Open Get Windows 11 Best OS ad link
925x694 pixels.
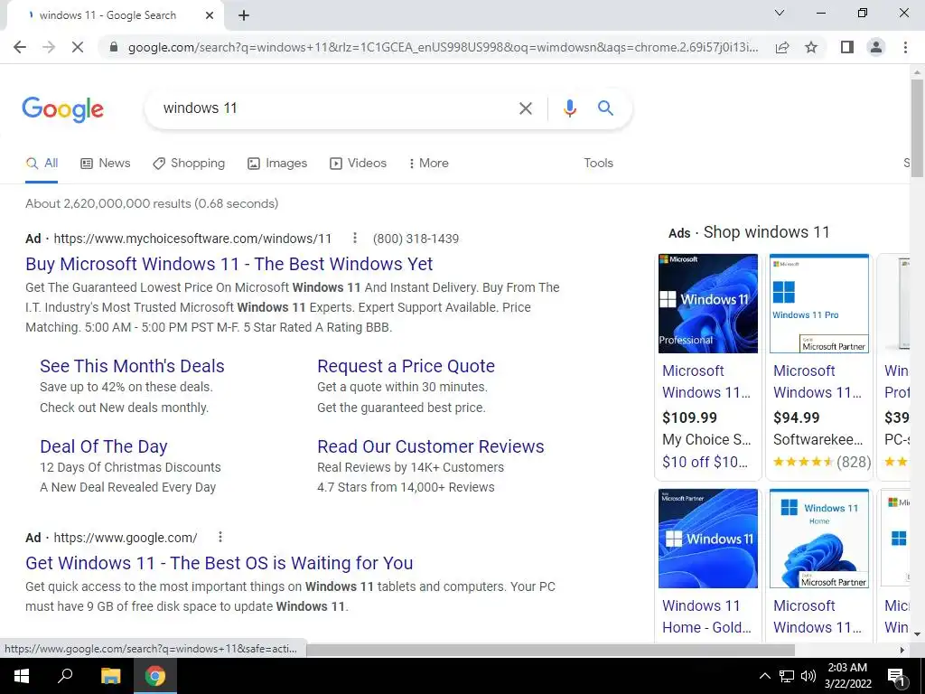point(219,563)
